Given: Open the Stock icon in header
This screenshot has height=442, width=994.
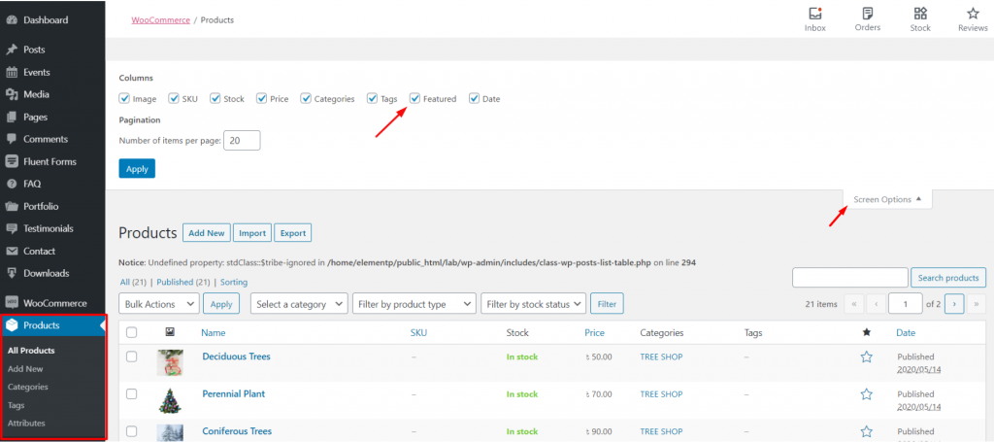Looking at the screenshot, I should pyautogui.click(x=919, y=14).
